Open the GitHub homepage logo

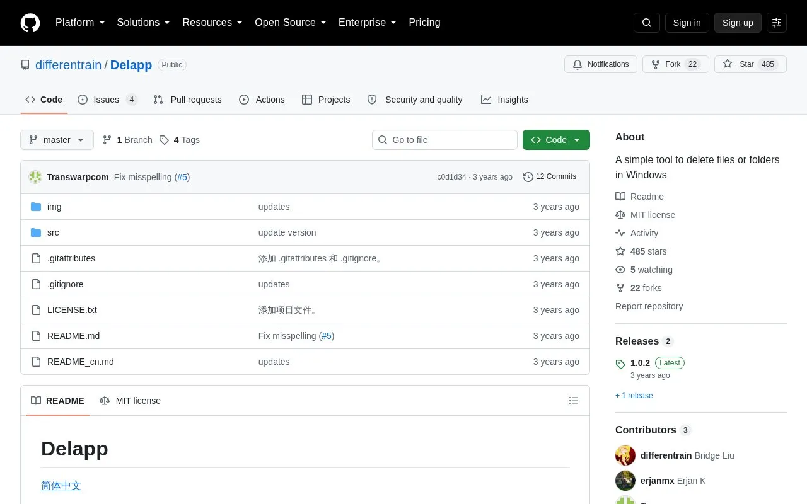30,23
